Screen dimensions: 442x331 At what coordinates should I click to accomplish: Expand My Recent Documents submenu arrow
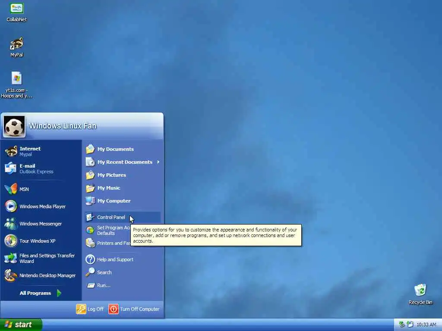point(158,162)
